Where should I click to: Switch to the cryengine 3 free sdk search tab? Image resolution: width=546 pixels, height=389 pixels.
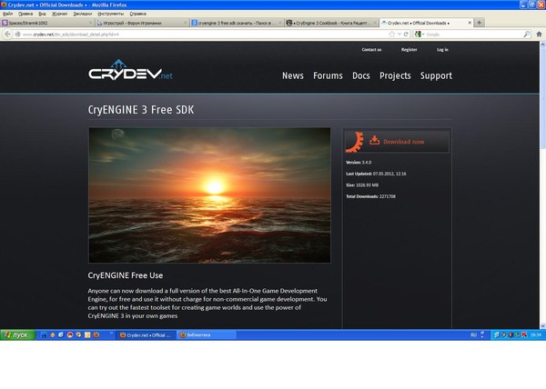(237, 23)
